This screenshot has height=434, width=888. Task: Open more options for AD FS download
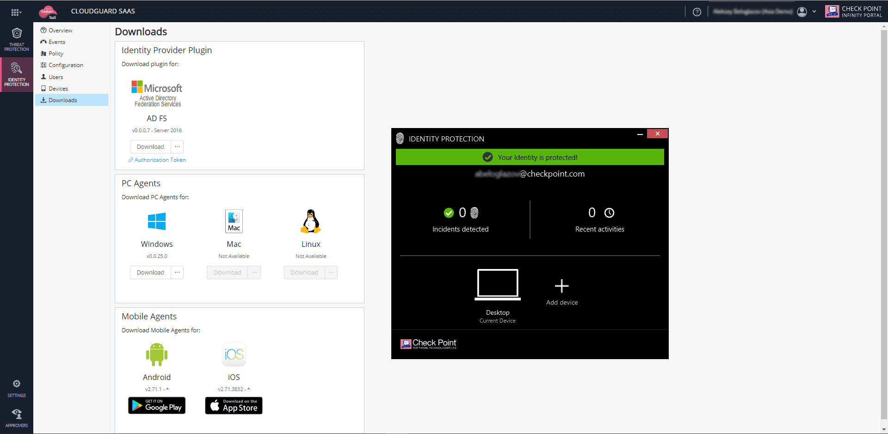[x=177, y=147]
